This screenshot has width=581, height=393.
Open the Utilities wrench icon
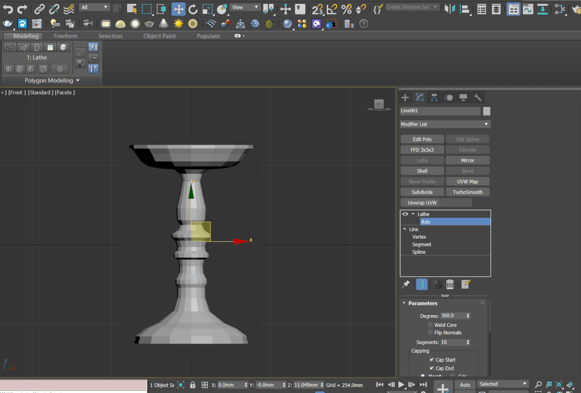click(478, 97)
